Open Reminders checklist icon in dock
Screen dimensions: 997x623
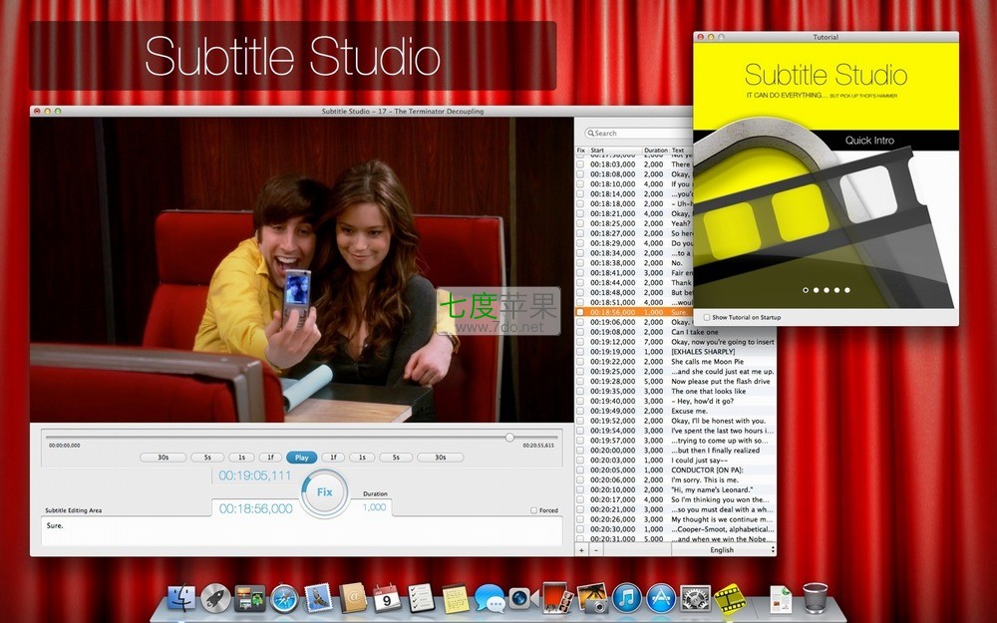(421, 598)
